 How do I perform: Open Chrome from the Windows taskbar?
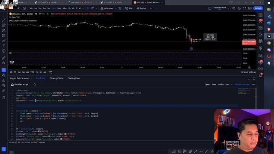(x=269, y=43)
